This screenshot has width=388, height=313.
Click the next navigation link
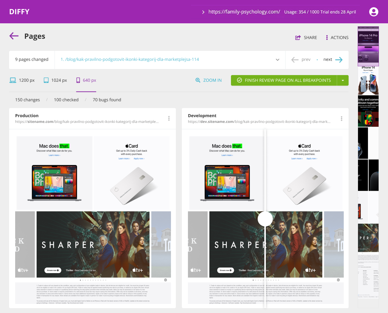coord(328,59)
